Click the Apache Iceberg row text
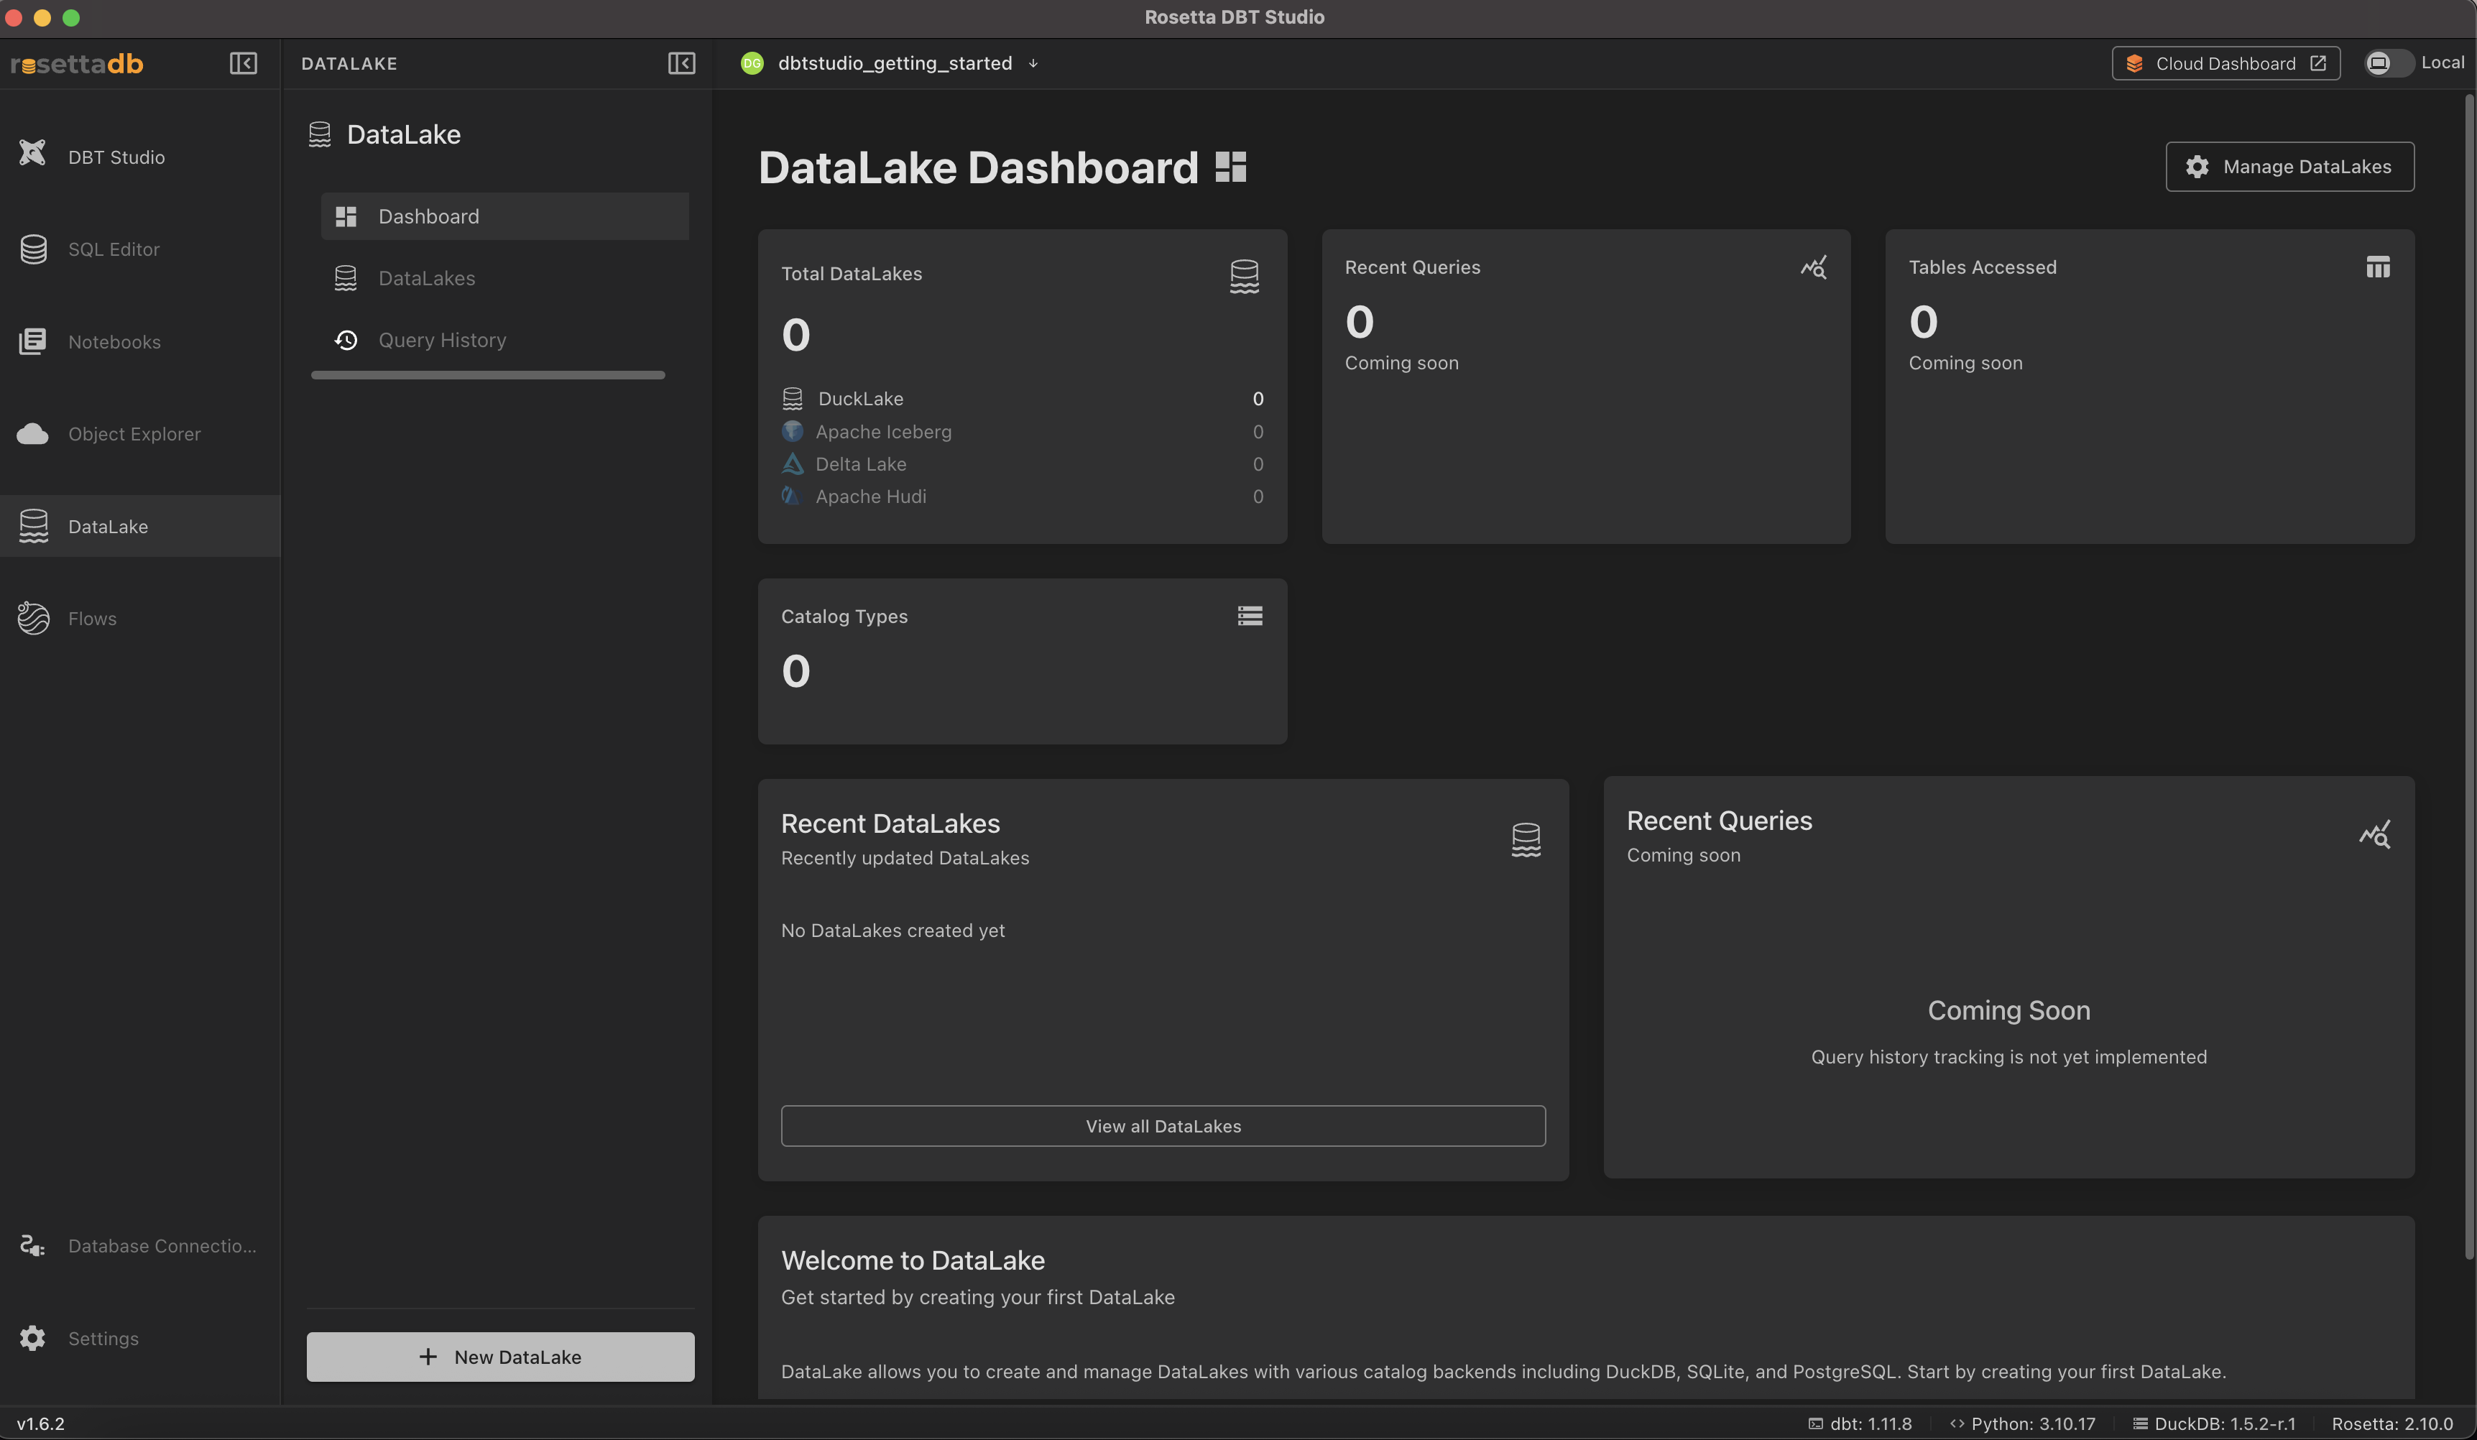The width and height of the screenshot is (2477, 1440). click(x=882, y=432)
